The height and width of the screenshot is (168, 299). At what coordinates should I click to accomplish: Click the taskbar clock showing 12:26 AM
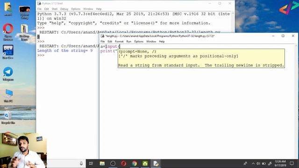[x=280, y=163]
